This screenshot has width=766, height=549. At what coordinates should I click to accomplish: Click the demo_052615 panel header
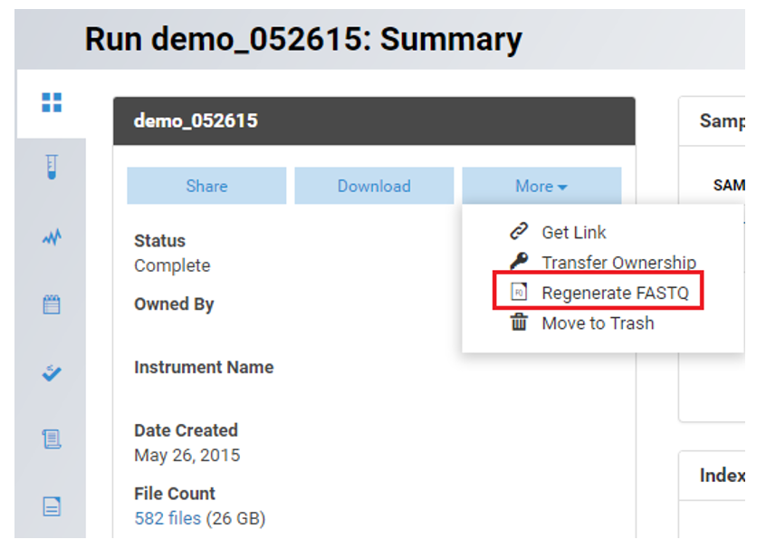[x=374, y=120]
